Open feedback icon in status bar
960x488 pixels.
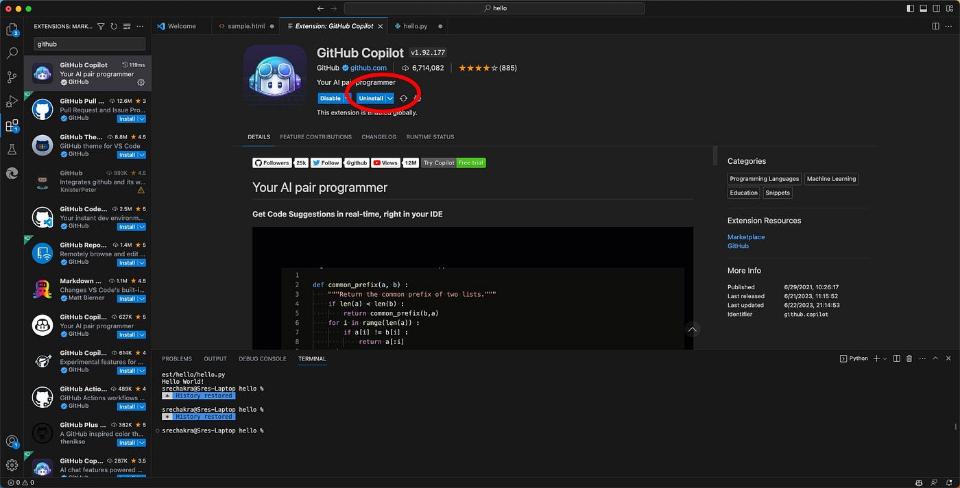(934, 483)
